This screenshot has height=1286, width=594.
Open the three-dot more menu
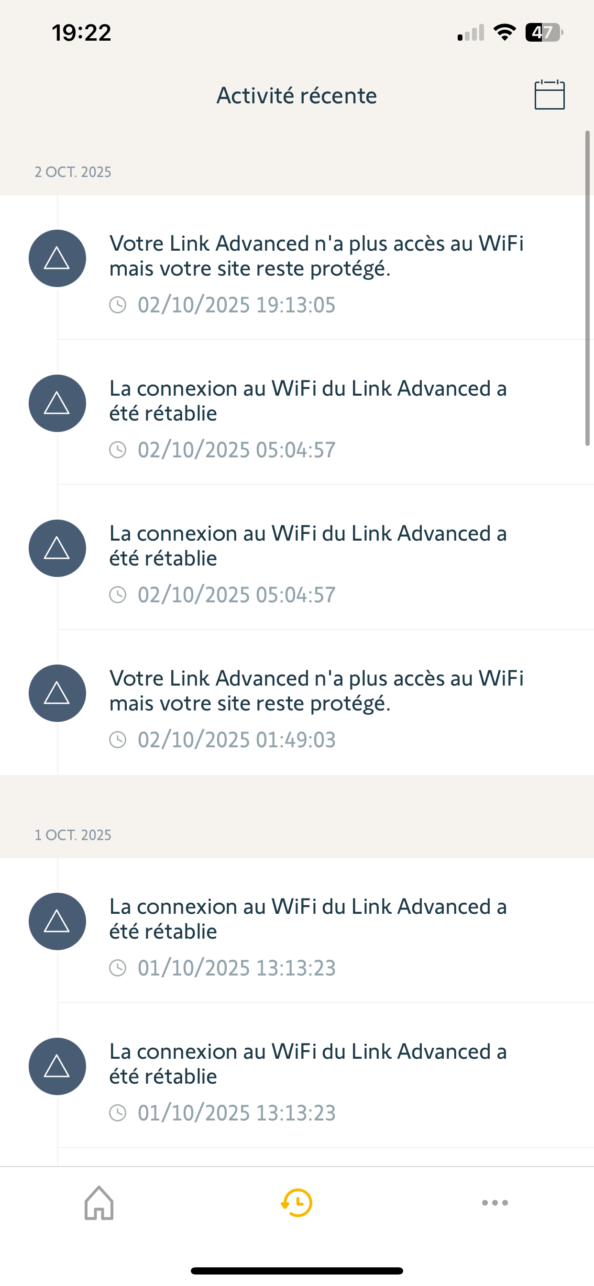click(x=495, y=1203)
